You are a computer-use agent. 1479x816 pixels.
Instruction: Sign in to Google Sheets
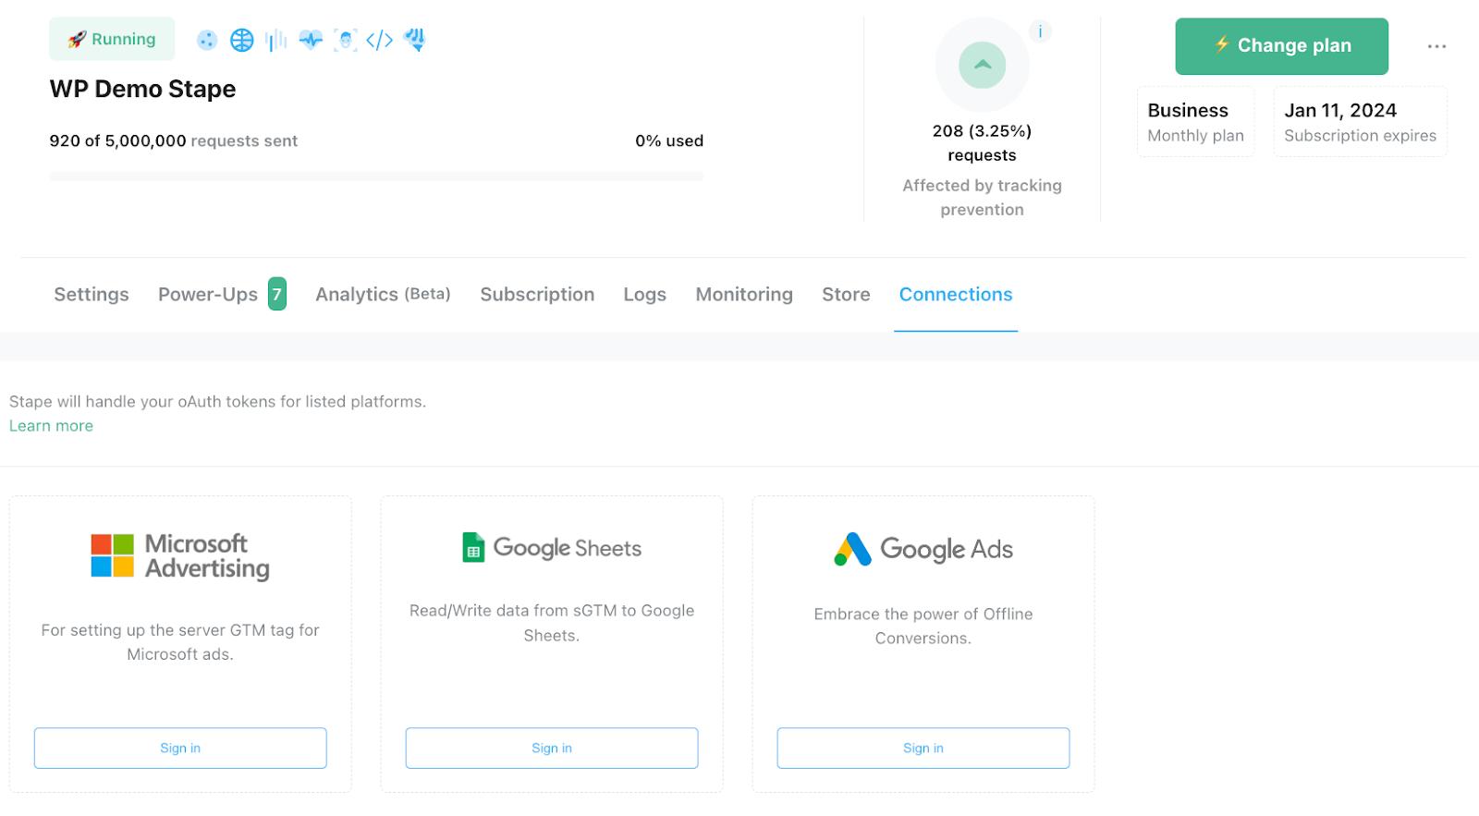[552, 748]
